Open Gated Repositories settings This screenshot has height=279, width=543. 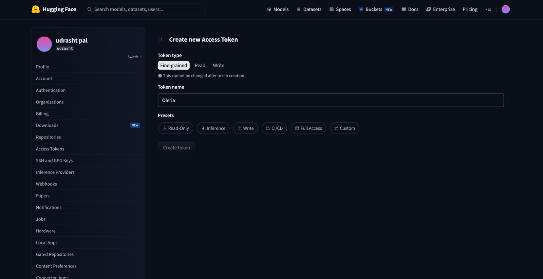[88, 254]
